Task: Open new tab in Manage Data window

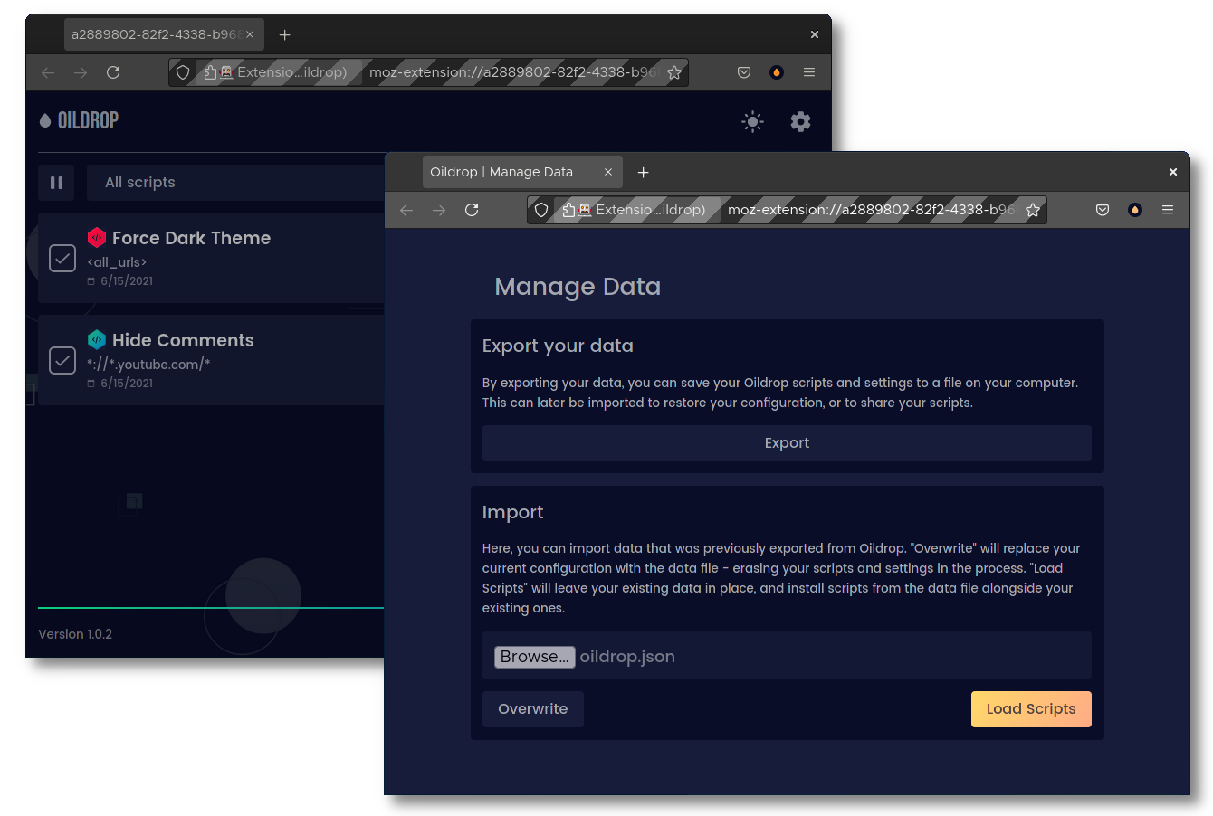Action: point(643,172)
